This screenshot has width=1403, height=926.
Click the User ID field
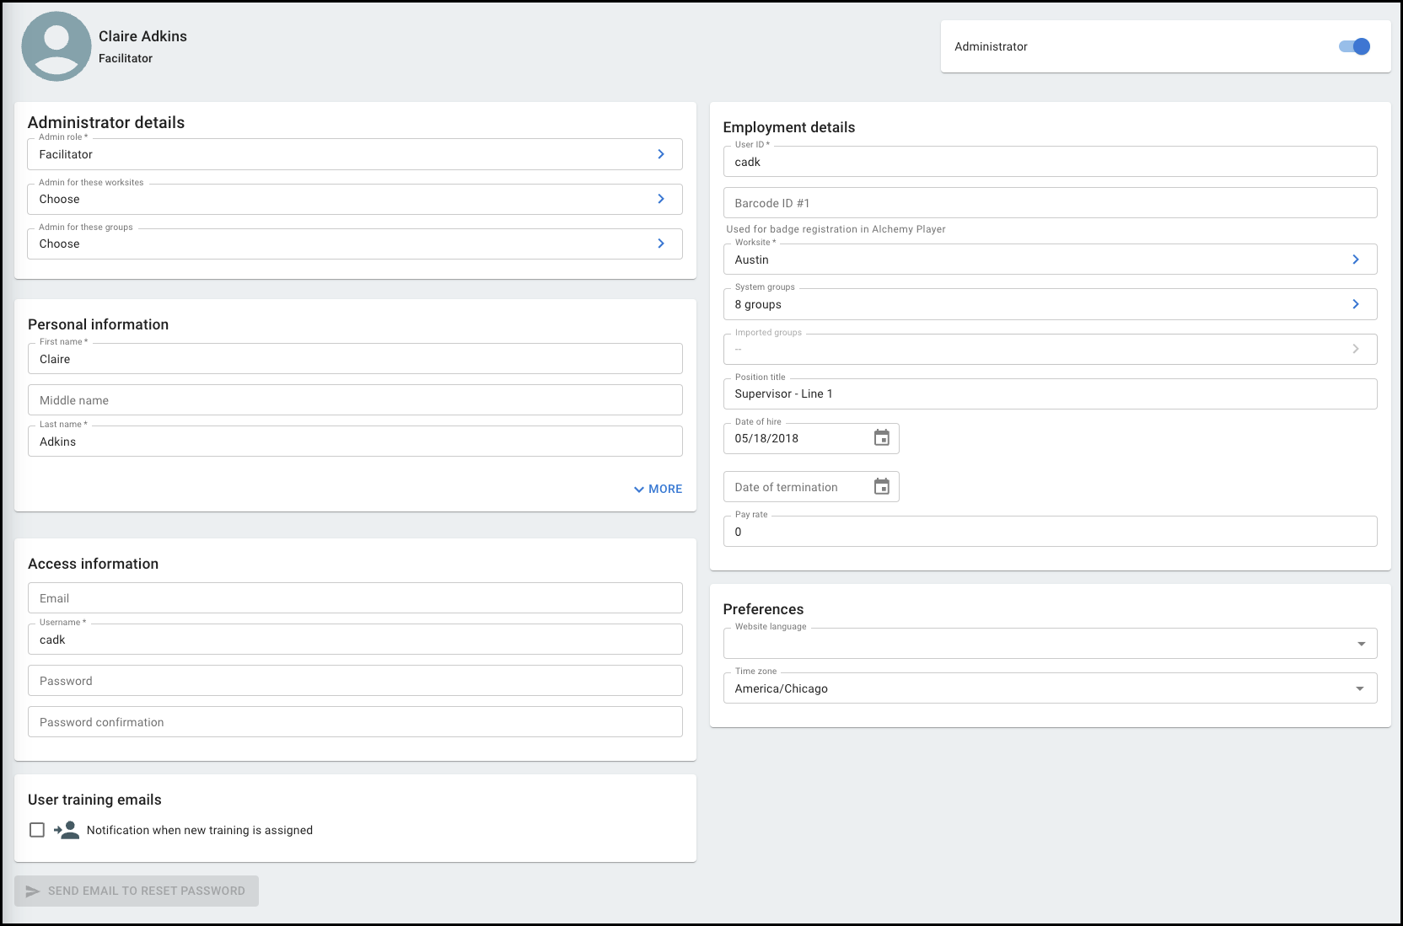pos(1050,162)
